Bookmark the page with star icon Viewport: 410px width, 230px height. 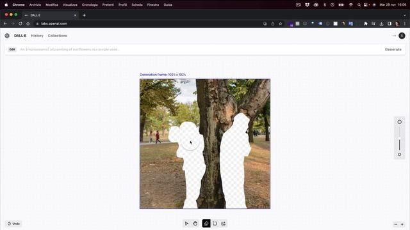tap(281, 24)
